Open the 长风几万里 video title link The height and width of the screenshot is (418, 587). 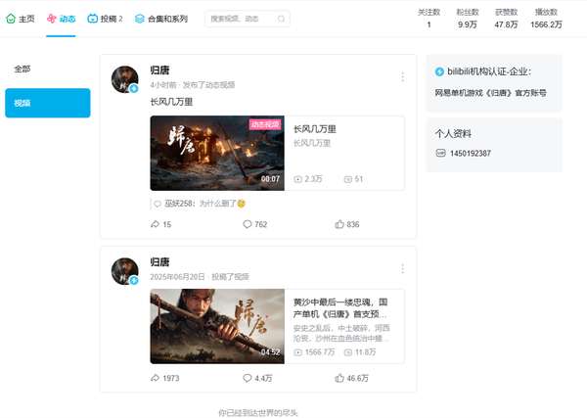(x=315, y=129)
